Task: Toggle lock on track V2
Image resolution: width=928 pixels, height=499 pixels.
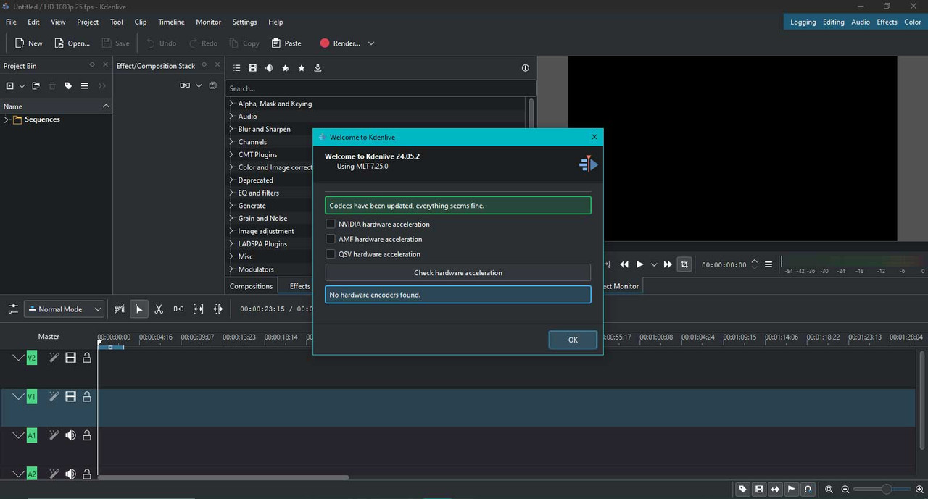Action: coord(87,358)
